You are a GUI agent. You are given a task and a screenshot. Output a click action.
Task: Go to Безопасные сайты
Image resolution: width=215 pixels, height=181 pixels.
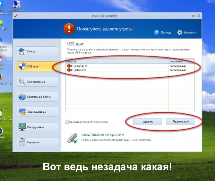(x=37, y=97)
